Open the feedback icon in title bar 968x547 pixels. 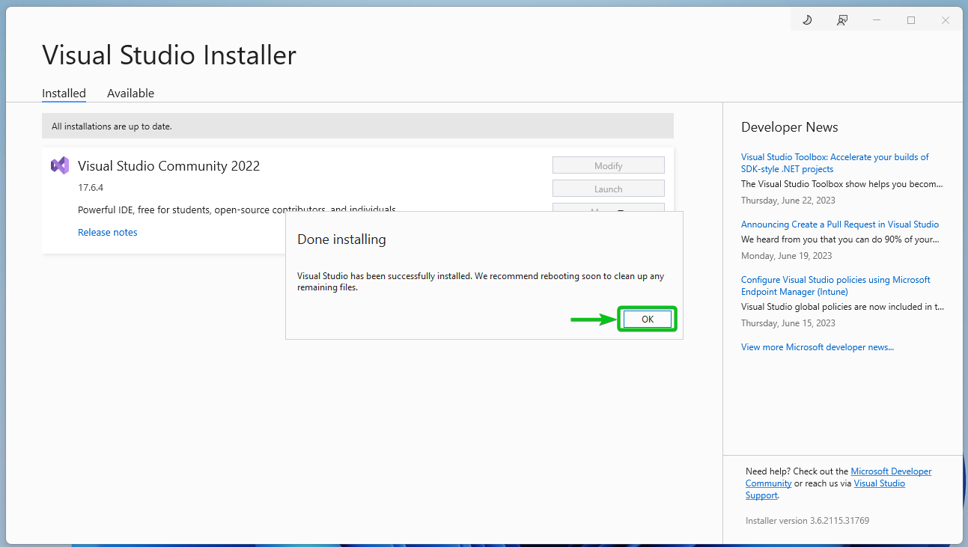[842, 20]
